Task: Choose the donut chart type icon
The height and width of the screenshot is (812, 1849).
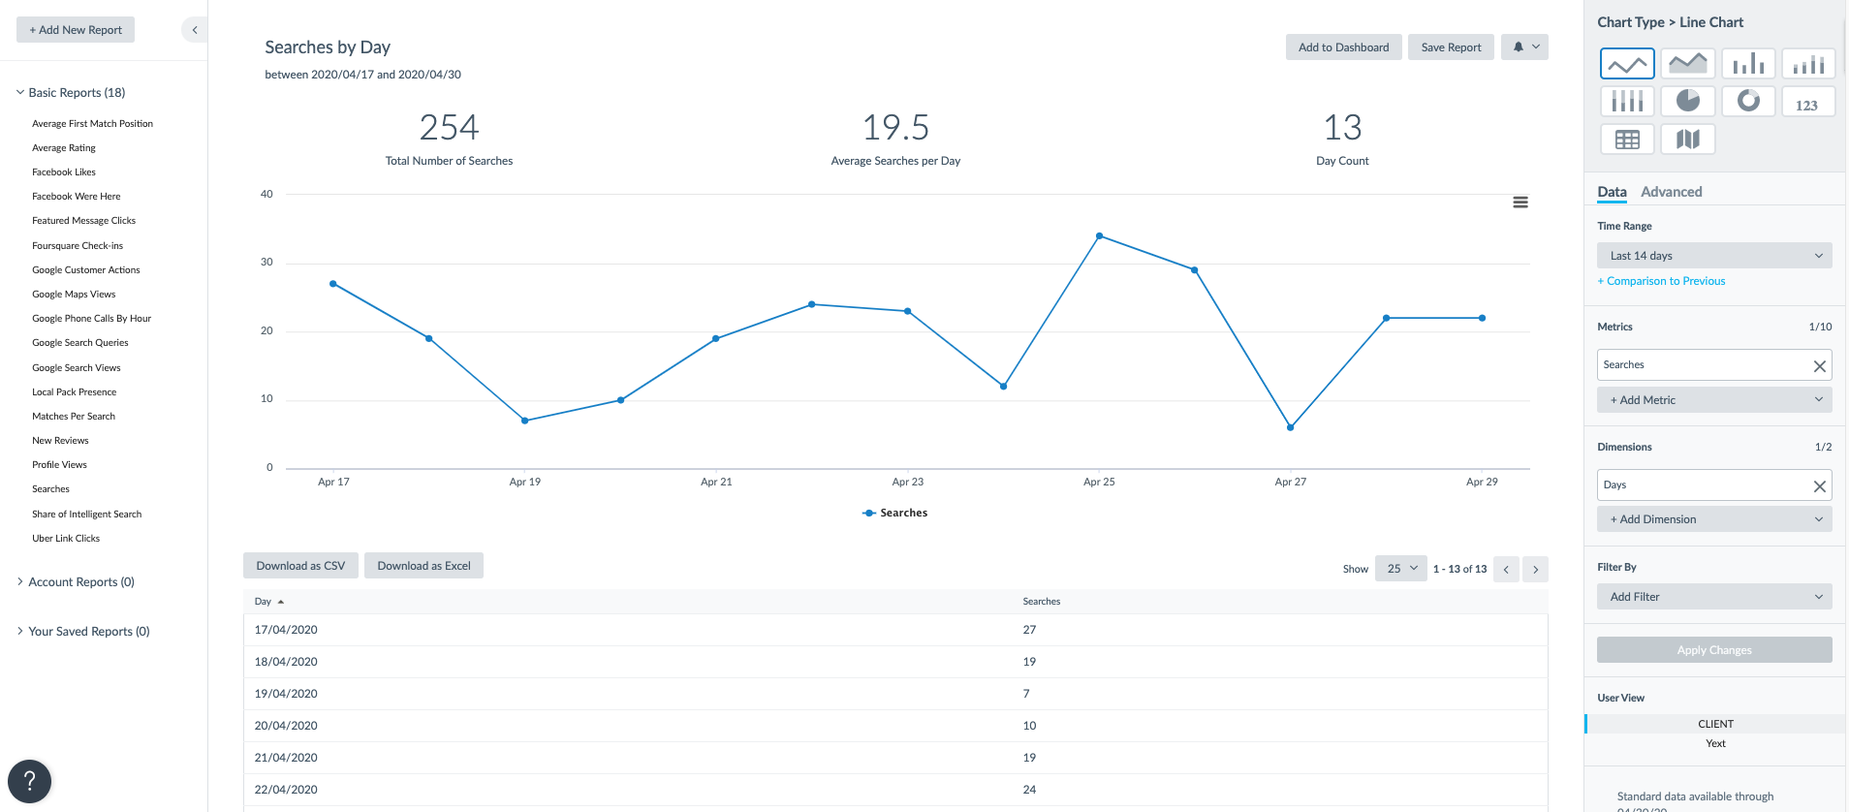Action: pyautogui.click(x=1748, y=101)
